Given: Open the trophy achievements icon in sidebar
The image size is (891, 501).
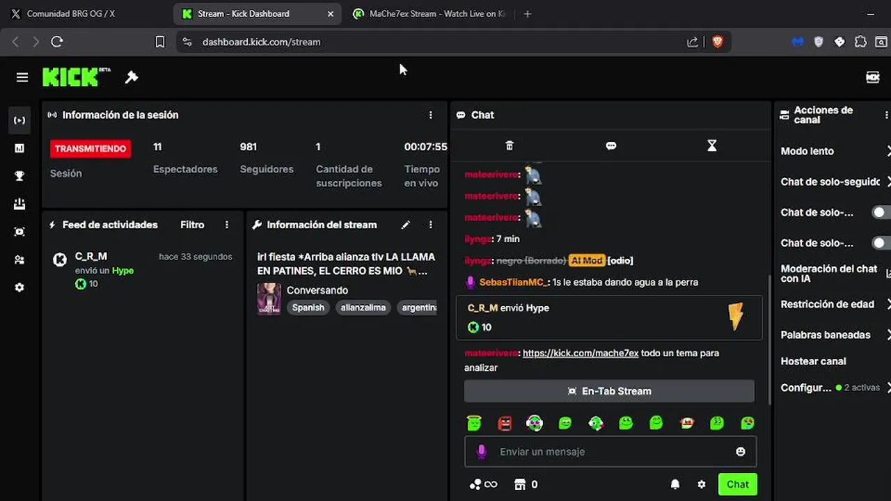Looking at the screenshot, I should point(19,176).
